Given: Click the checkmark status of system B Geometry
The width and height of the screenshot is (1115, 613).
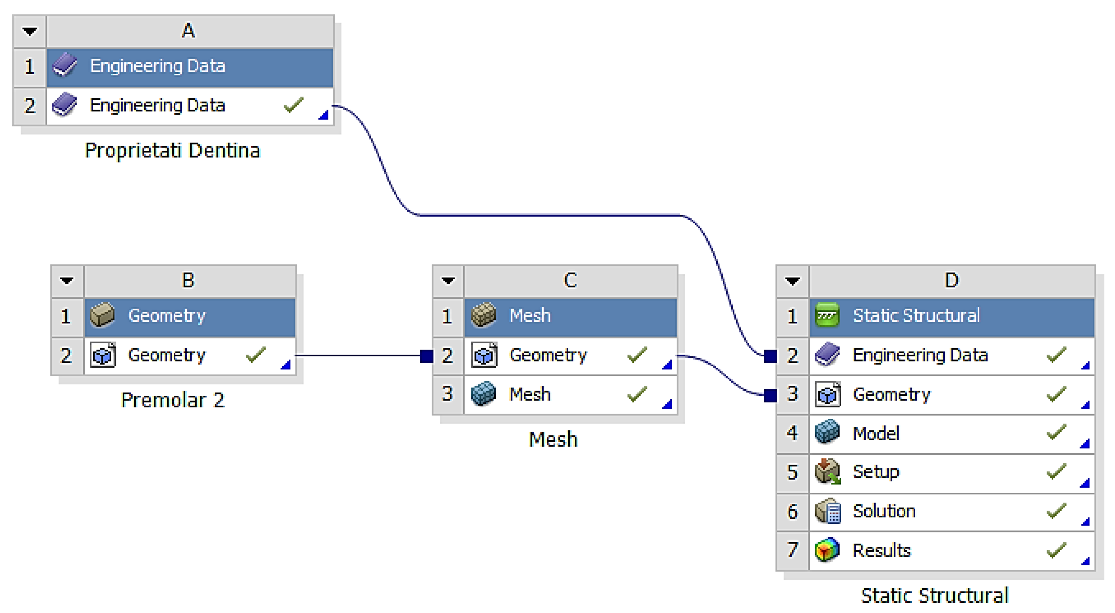Looking at the screenshot, I should click(x=256, y=355).
